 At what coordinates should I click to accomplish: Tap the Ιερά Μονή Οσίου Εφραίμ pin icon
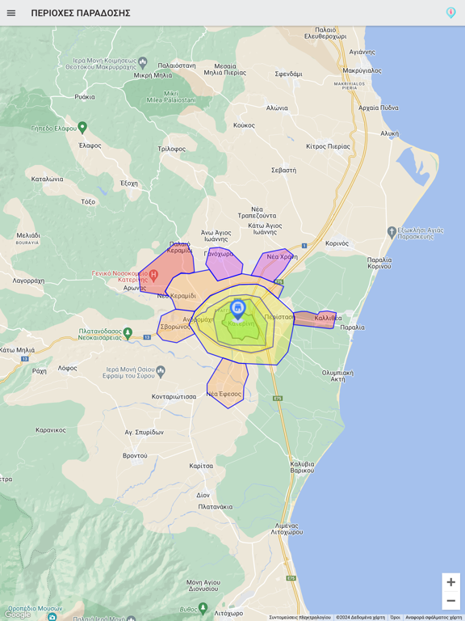160,371
